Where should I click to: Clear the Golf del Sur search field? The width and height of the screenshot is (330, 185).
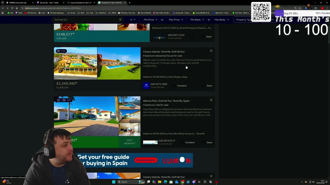(120, 20)
